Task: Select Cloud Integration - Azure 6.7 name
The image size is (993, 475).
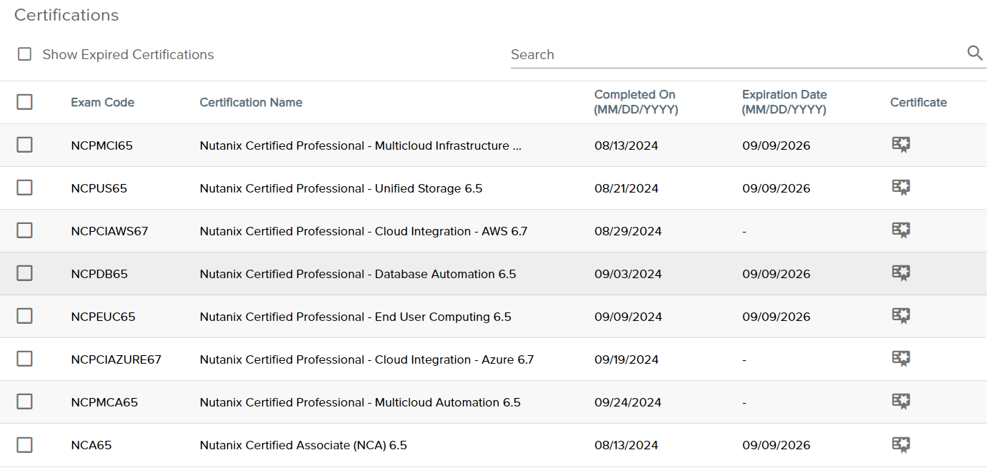Action: (x=366, y=359)
